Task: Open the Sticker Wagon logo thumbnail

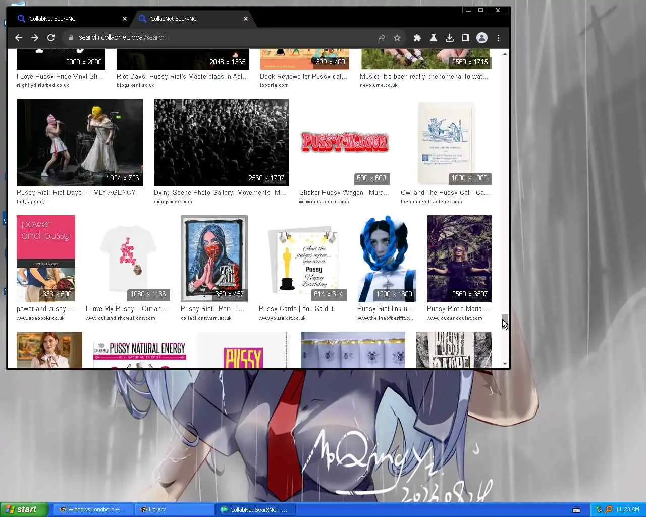Action: 345,142
